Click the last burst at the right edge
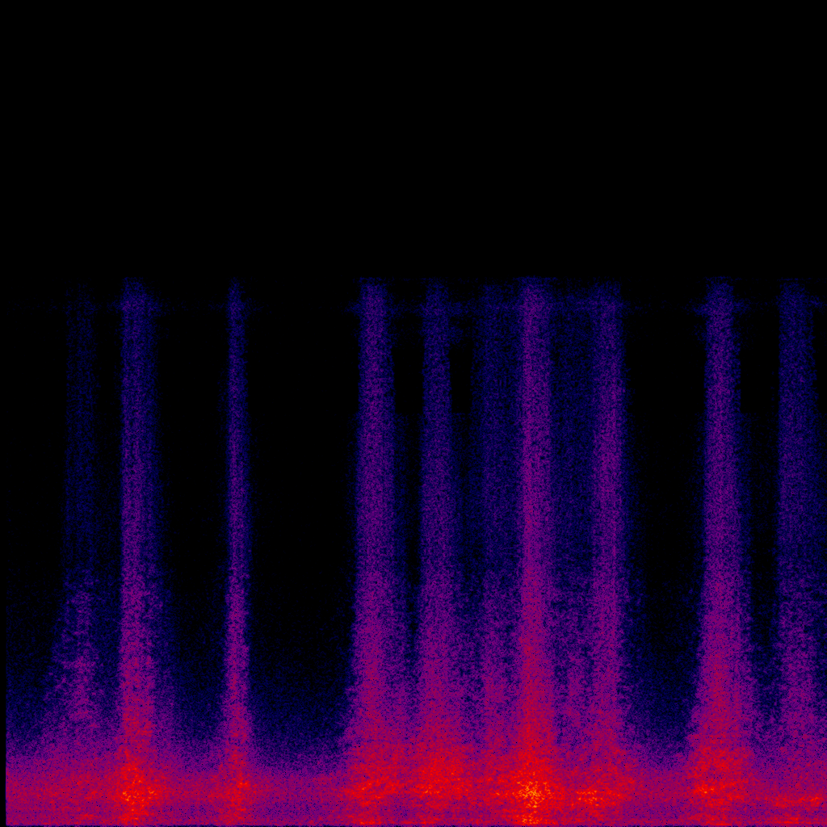This screenshot has width=827, height=827. (796, 485)
